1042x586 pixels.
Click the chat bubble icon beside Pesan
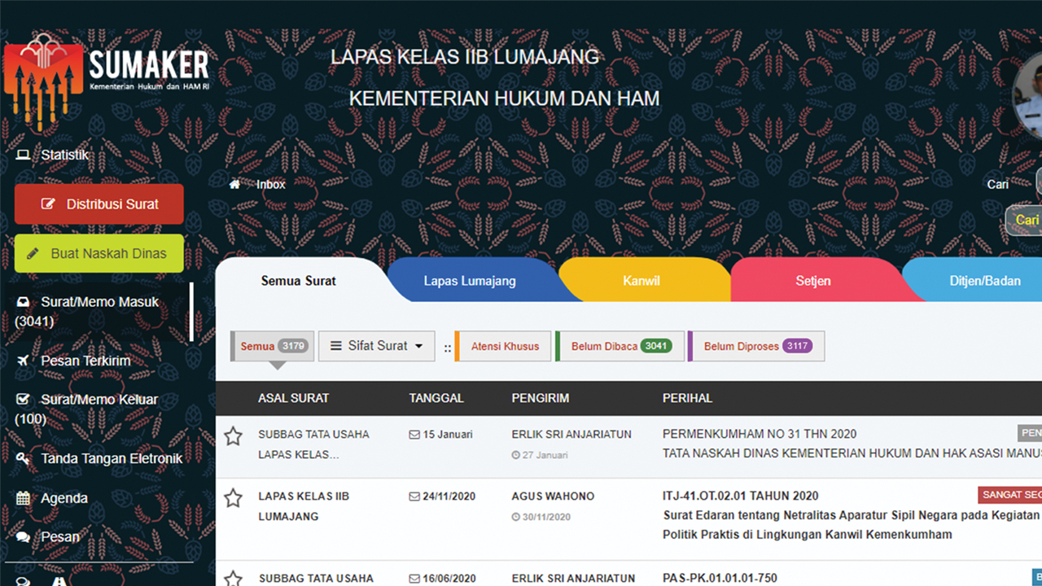23,537
